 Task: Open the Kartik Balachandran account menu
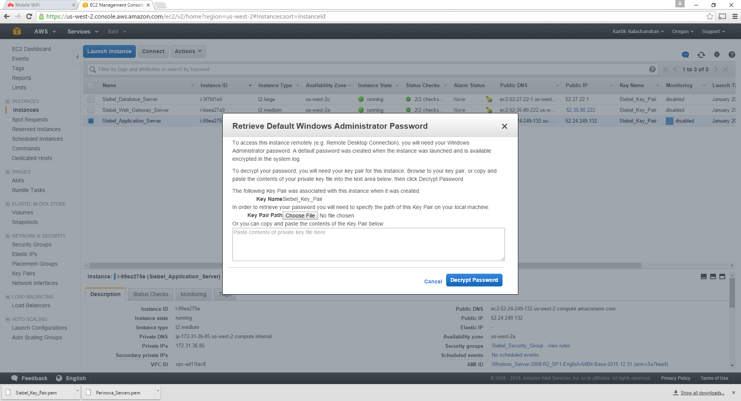[638, 31]
